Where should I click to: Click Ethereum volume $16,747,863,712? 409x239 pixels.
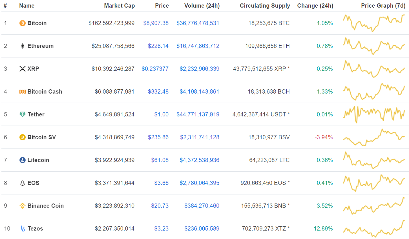(x=198, y=46)
